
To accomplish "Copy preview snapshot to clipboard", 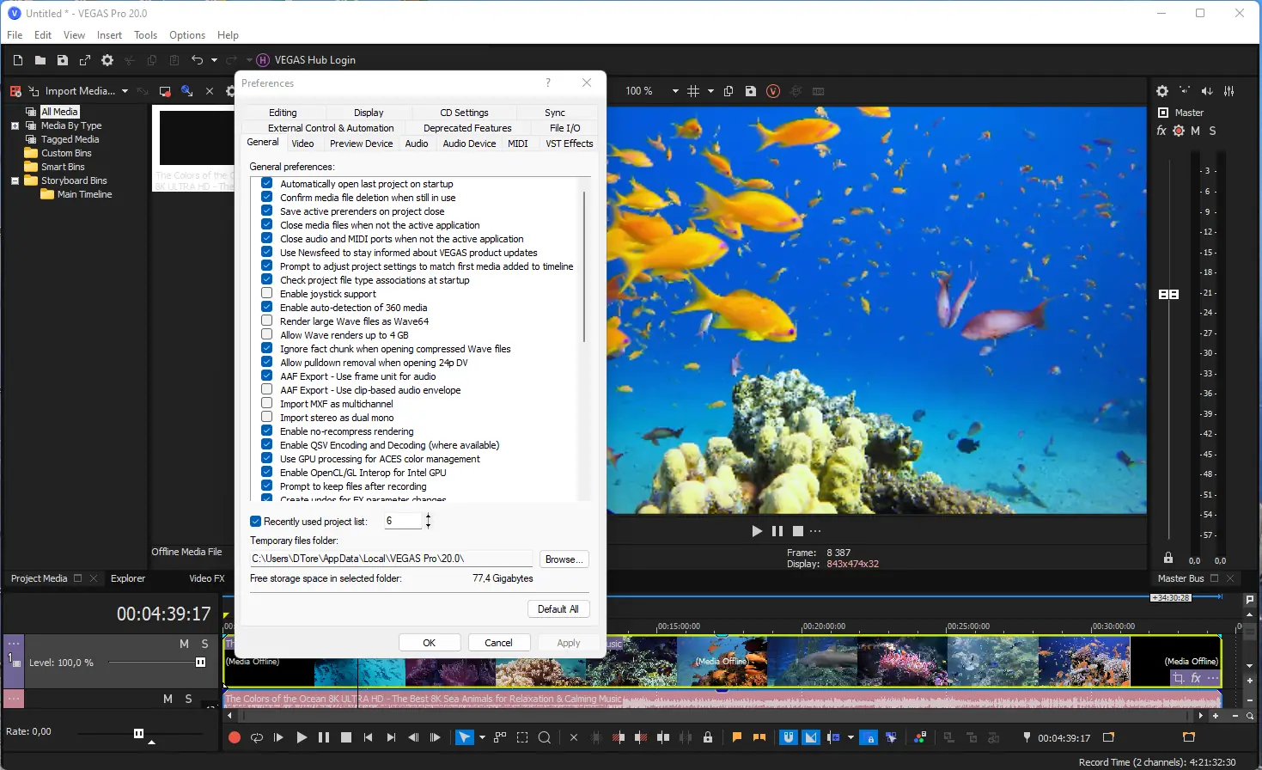I will click(x=729, y=91).
